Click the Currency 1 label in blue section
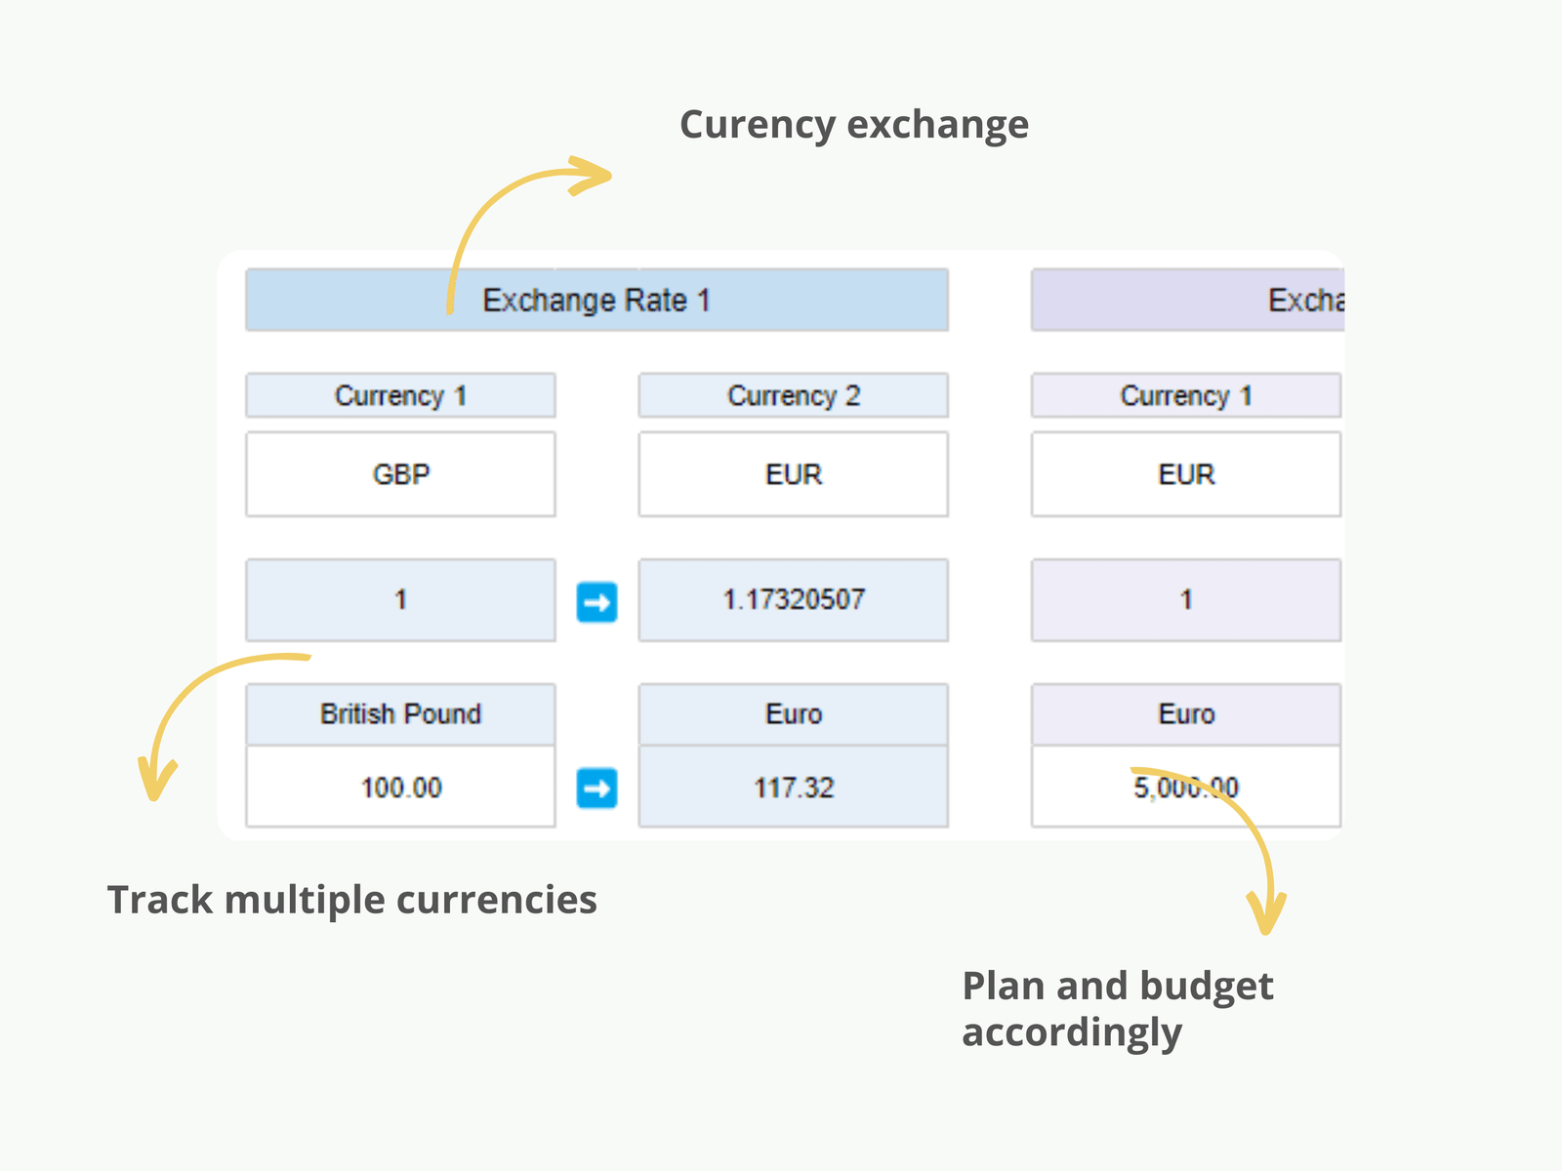This screenshot has width=1562, height=1171. (400, 395)
